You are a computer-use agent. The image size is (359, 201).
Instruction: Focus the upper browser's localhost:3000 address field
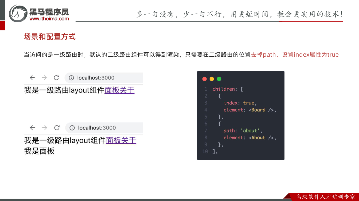[104, 78]
